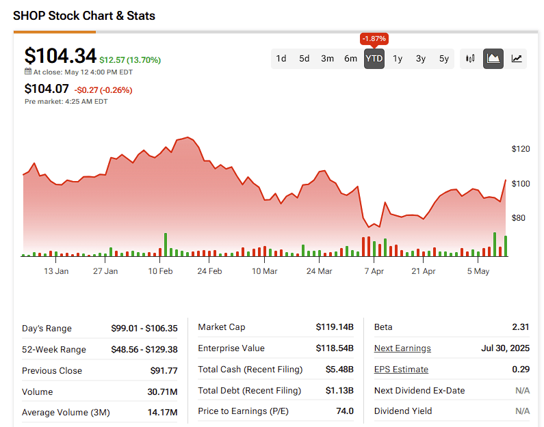544x427 pixels.
Task: Switch to the line chart icon
Action: pos(516,59)
